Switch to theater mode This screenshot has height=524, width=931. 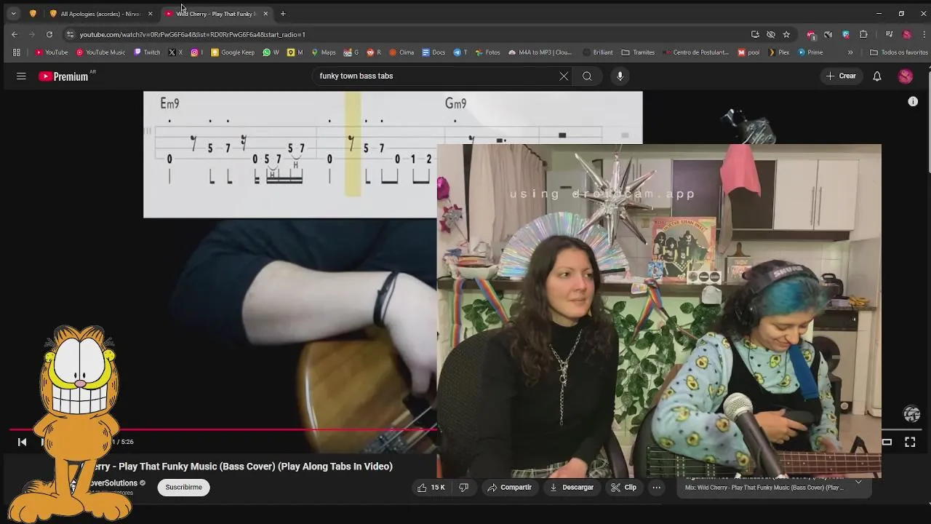coord(887,442)
